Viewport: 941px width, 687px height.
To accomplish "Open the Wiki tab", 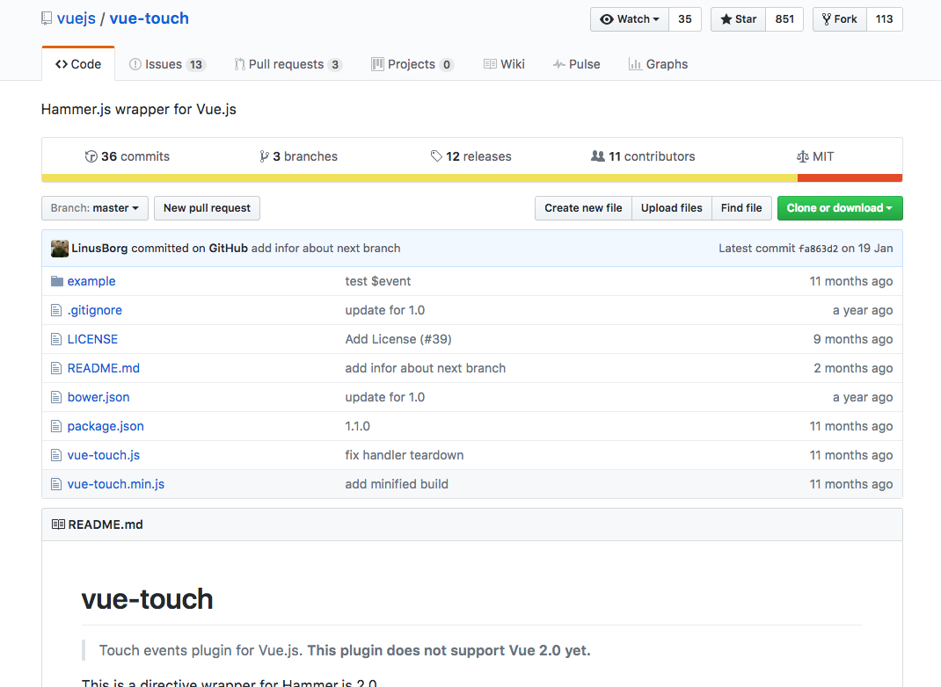I will click(504, 64).
